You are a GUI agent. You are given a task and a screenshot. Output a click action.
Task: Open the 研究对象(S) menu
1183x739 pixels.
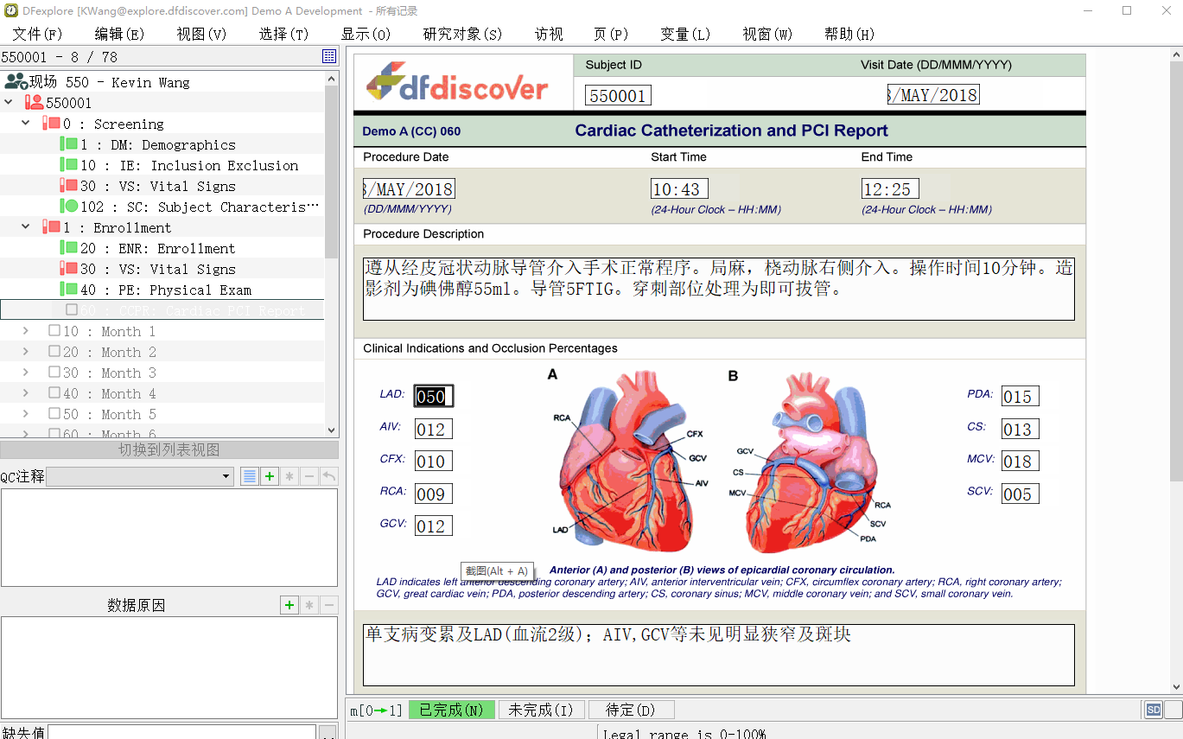coord(462,34)
